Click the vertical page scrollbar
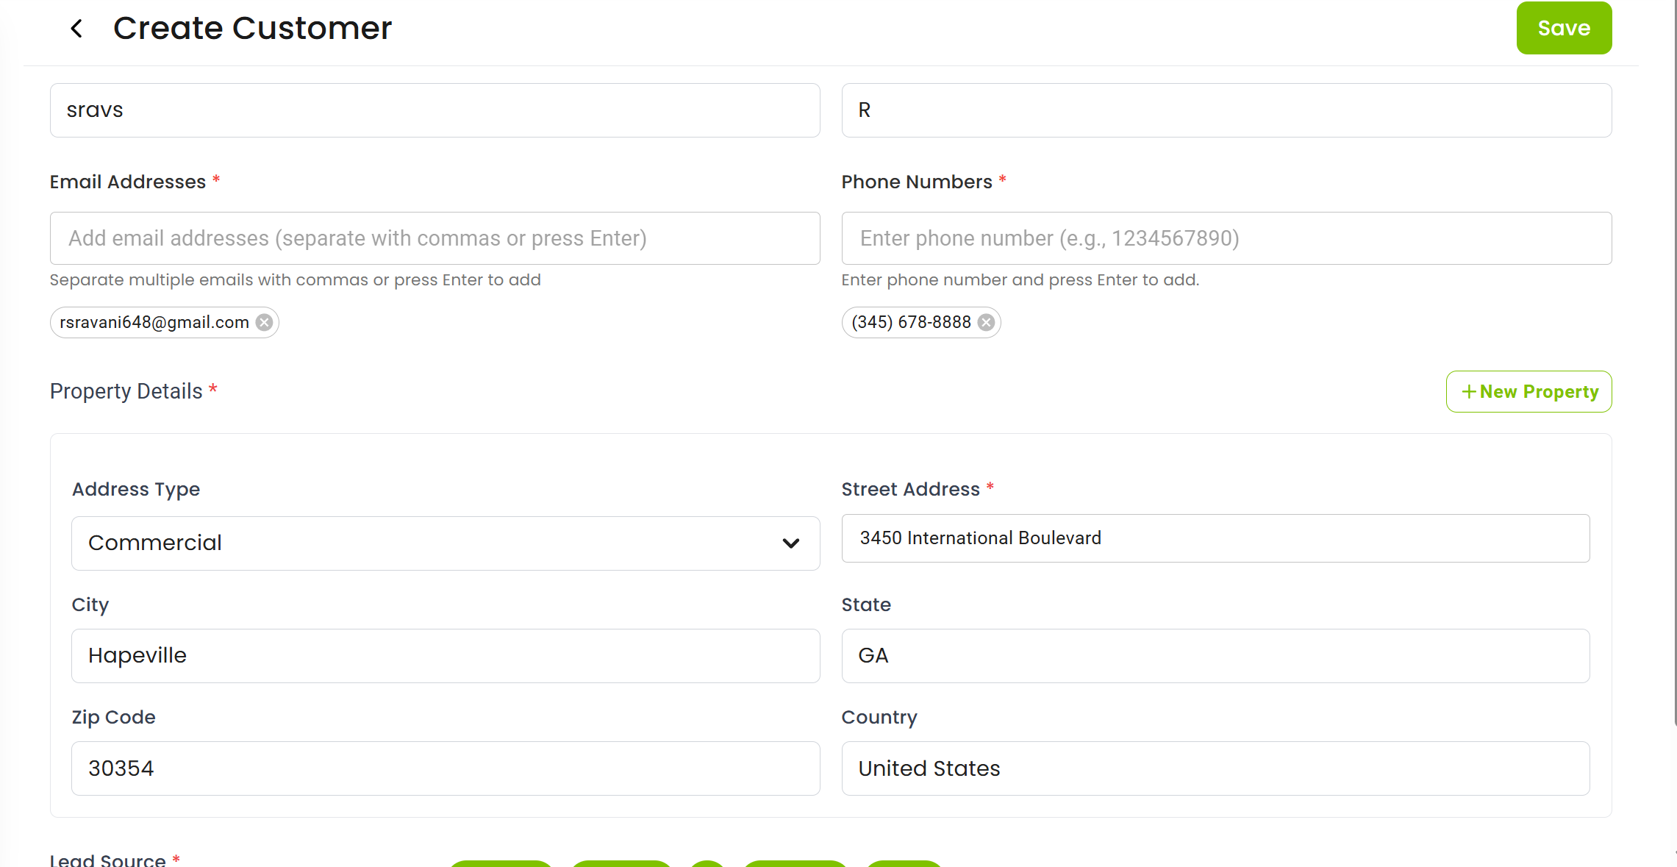This screenshot has width=1677, height=867. pyautogui.click(x=1675, y=368)
